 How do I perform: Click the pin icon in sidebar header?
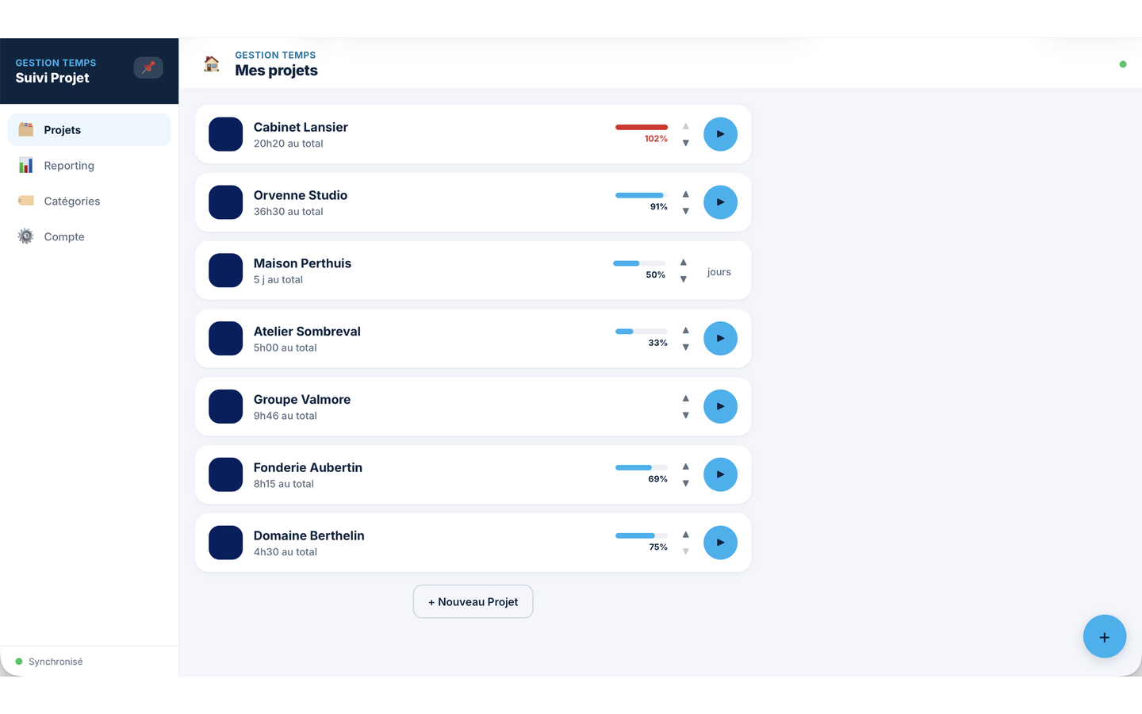pyautogui.click(x=148, y=67)
